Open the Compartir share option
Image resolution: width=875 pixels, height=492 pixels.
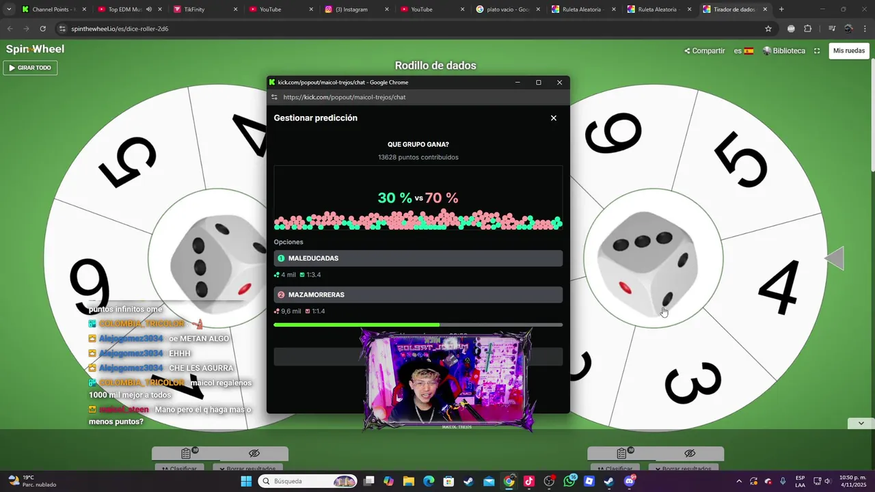tap(704, 51)
